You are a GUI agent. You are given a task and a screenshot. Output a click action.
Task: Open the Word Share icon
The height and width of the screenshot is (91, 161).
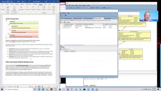tap(54, 4)
